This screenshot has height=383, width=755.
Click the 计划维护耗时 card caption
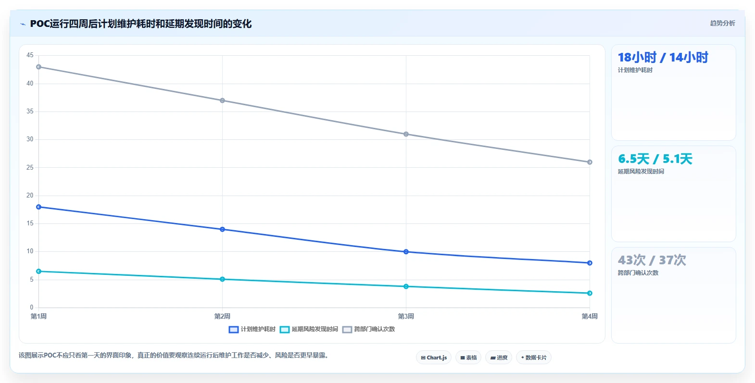coord(635,70)
